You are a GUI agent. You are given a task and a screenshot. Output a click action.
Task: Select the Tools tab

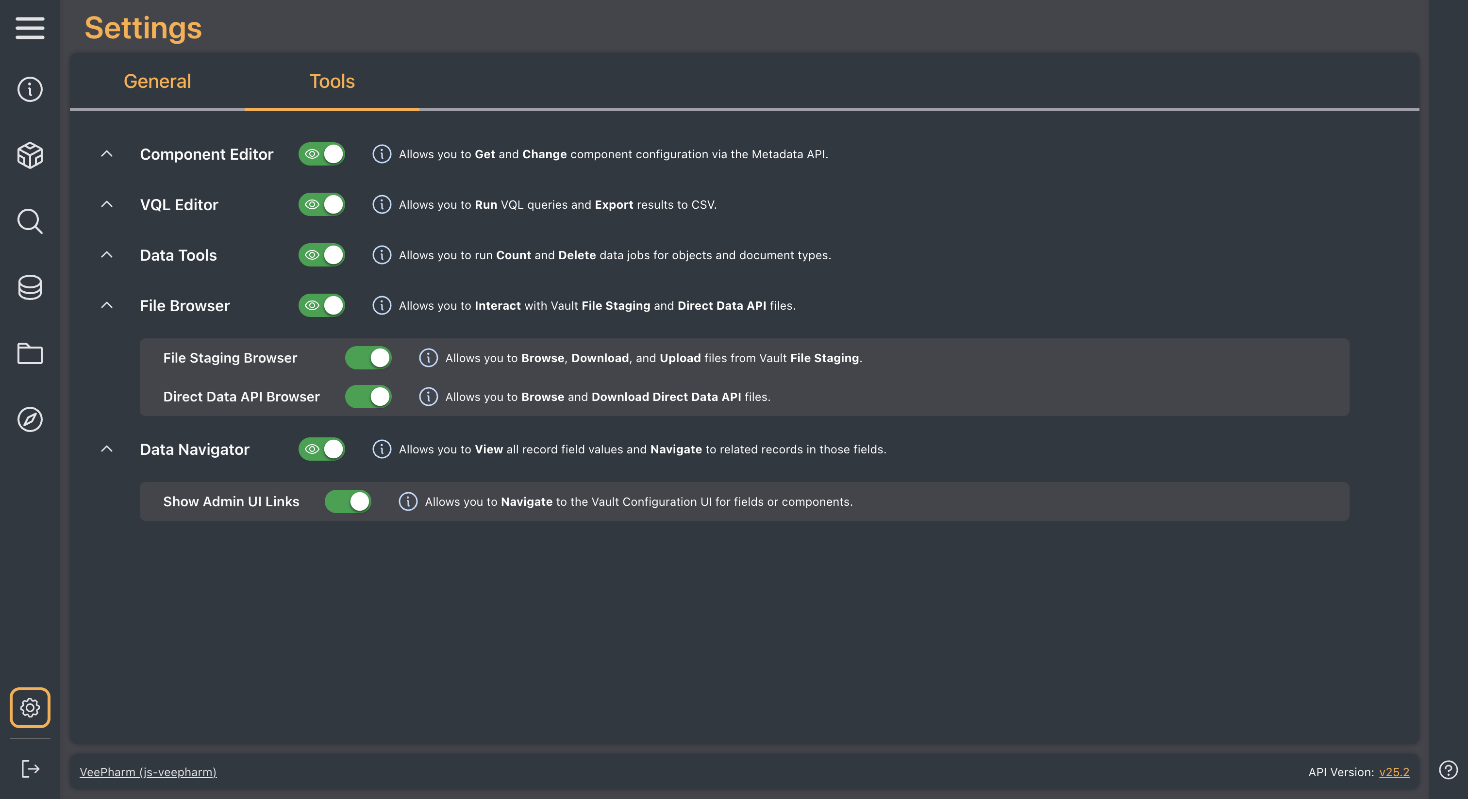click(x=332, y=82)
